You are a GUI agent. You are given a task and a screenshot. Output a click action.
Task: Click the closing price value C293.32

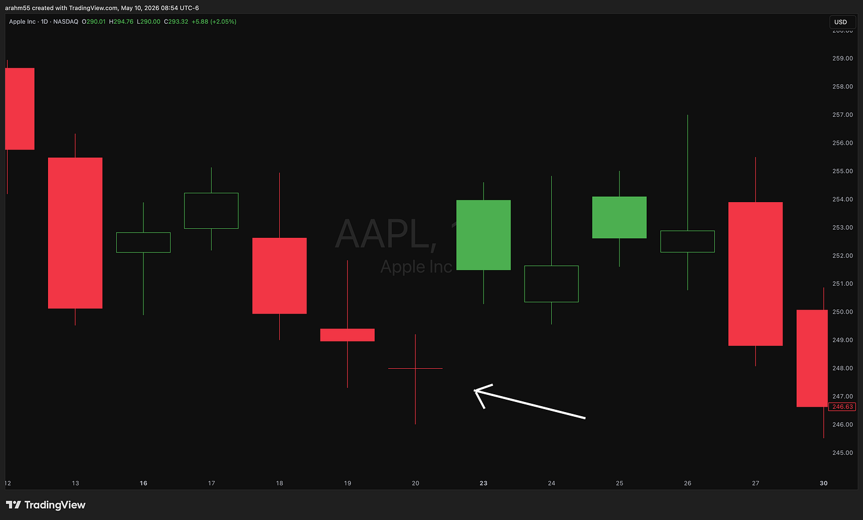pos(177,22)
